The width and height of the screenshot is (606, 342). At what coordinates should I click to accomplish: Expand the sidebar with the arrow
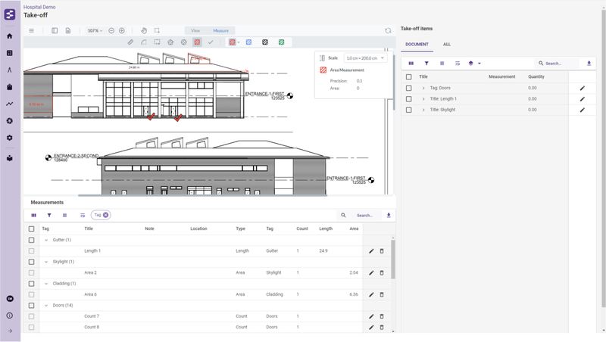(10, 331)
